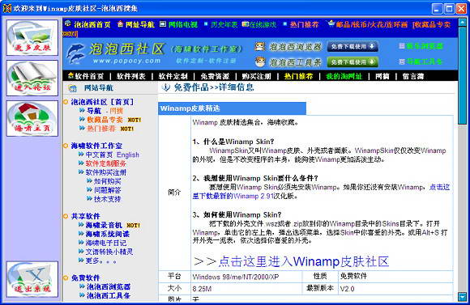Open the 海啸主页 house icon
470x305 pixels.
32,119
